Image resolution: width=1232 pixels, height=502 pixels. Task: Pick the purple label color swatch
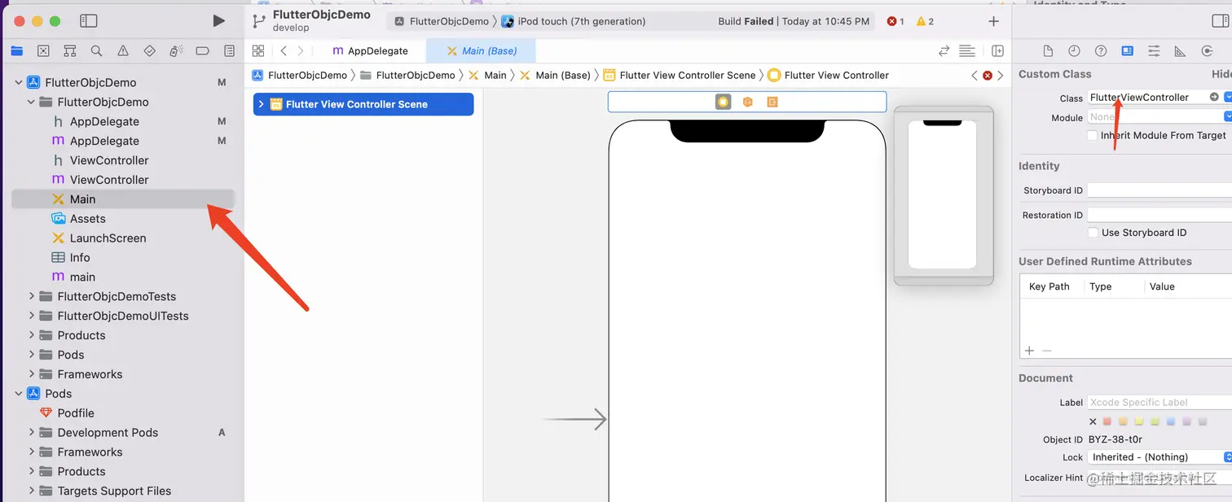(1186, 421)
